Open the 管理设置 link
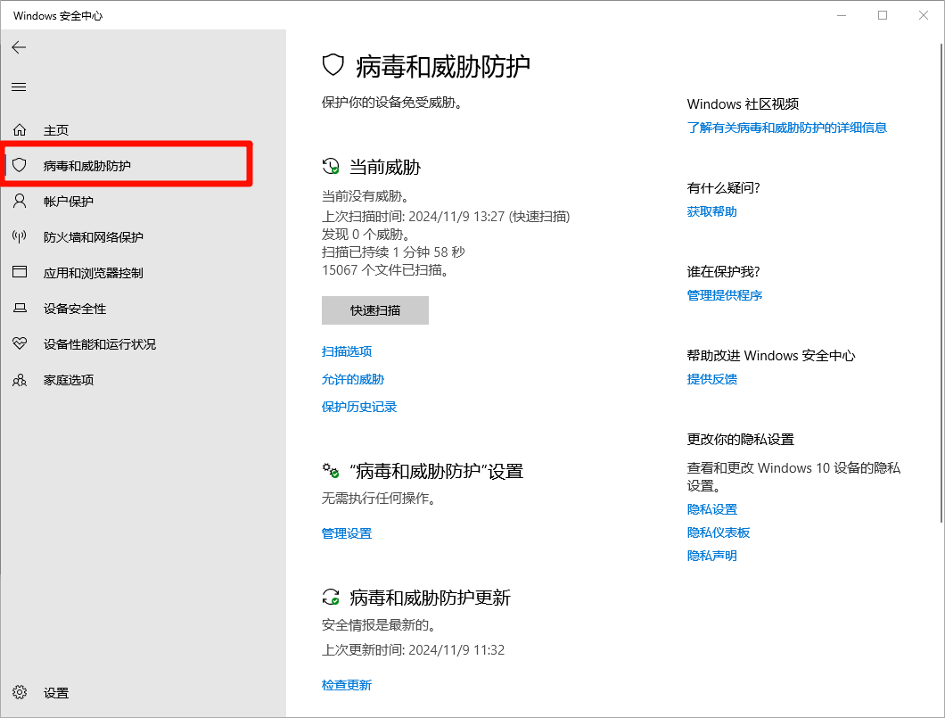 [x=347, y=532]
